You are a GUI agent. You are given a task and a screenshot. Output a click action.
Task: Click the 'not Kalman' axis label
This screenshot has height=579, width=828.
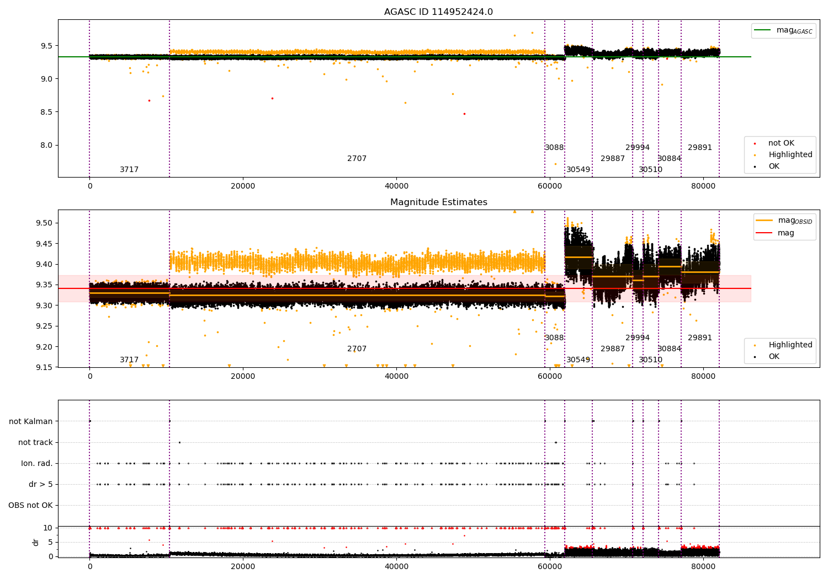pos(31,422)
